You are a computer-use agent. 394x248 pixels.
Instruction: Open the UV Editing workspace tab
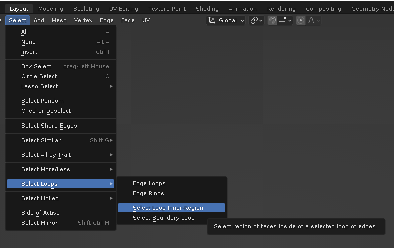pyautogui.click(x=123, y=9)
